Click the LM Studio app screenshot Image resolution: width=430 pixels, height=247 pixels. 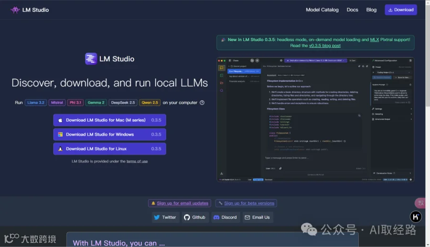pyautogui.click(x=315, y=119)
